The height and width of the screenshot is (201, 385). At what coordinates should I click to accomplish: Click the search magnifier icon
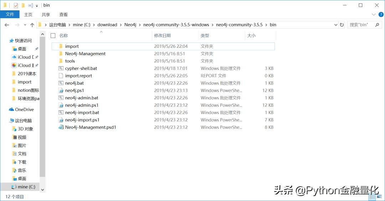(377, 25)
